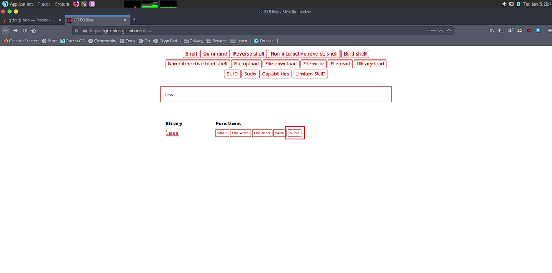Toggle the Reverse shell function filter
Image resolution: width=552 pixels, height=273 pixels.
tap(248, 54)
